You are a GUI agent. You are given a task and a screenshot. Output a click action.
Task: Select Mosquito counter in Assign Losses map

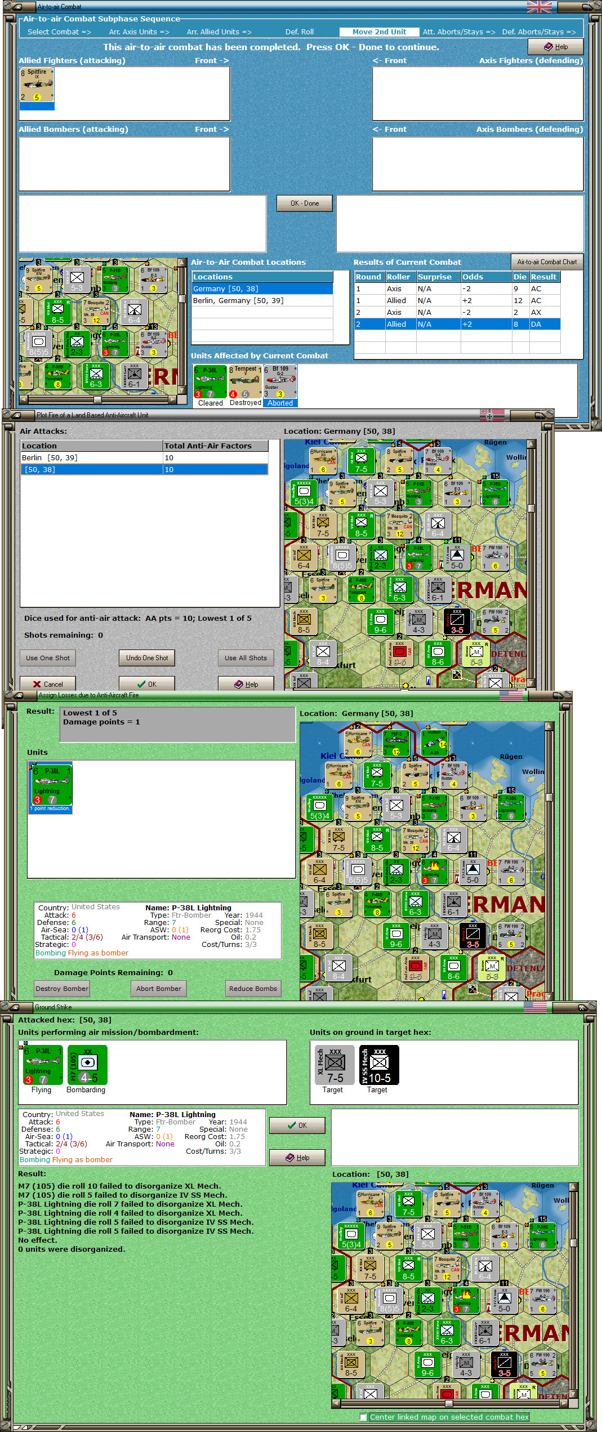click(416, 839)
